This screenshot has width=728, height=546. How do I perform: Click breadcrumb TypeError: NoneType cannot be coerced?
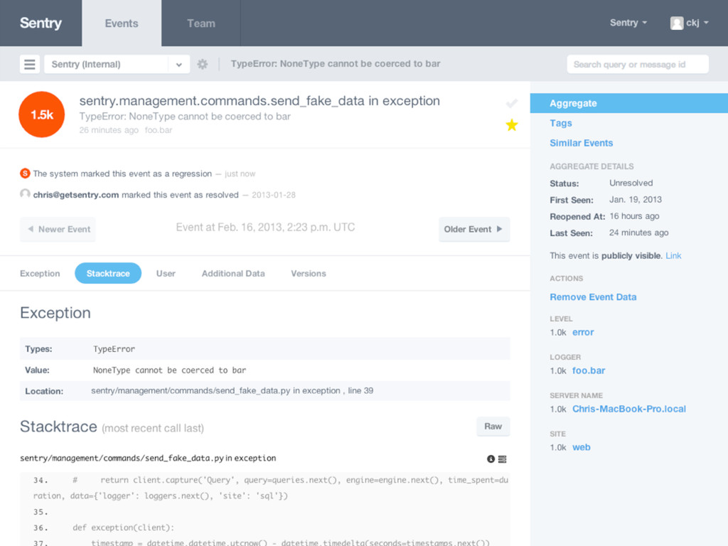(x=336, y=63)
